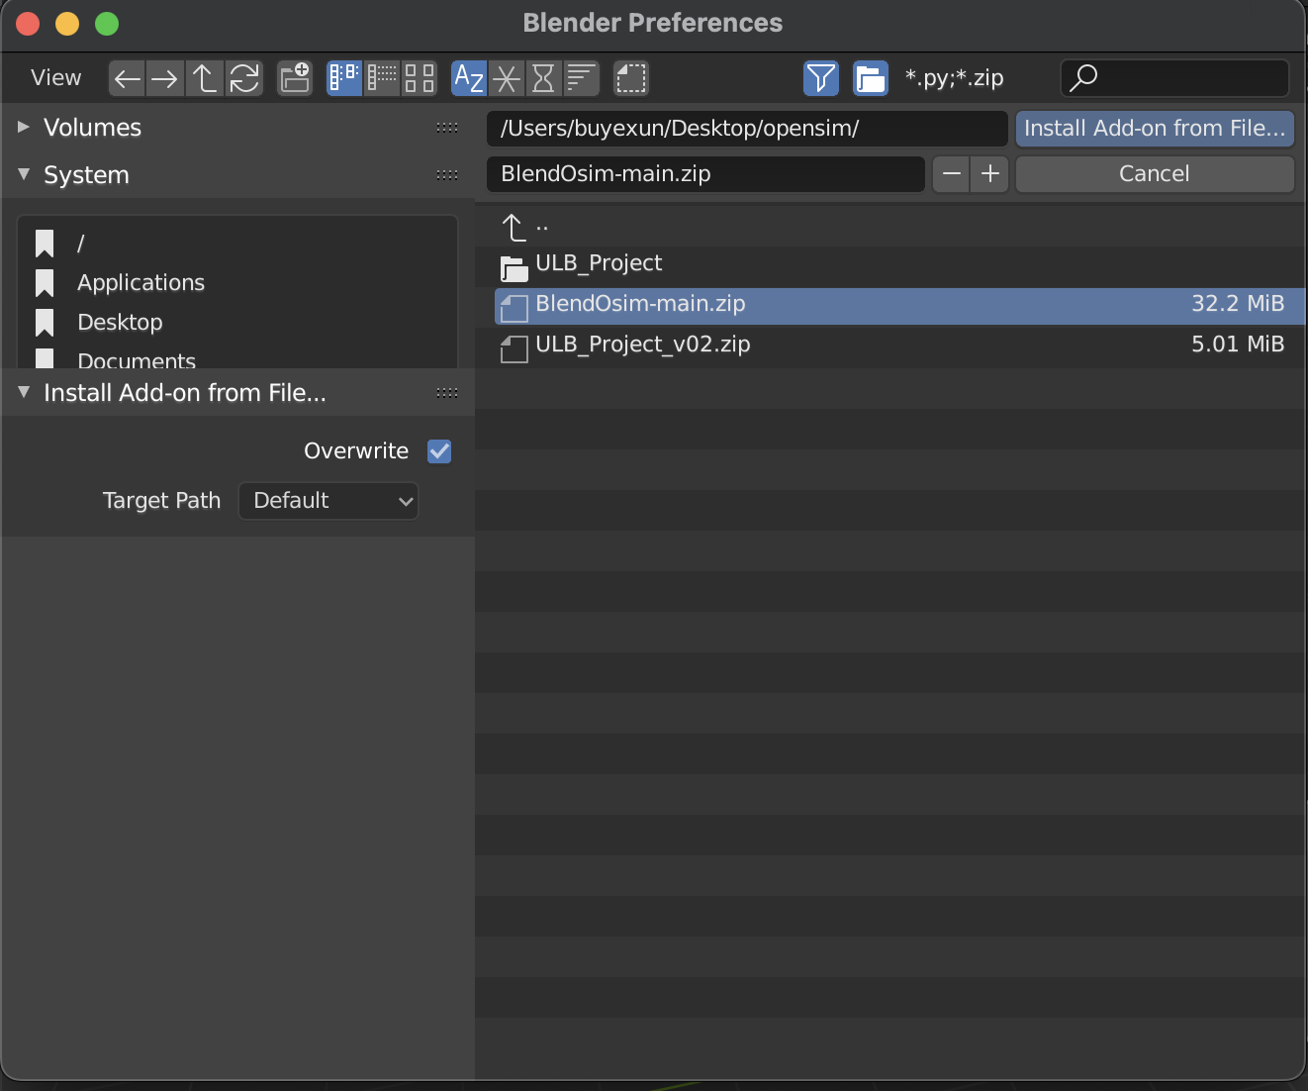Minimize the Blender Preferences window
This screenshot has height=1091, width=1308.
pyautogui.click(x=67, y=24)
